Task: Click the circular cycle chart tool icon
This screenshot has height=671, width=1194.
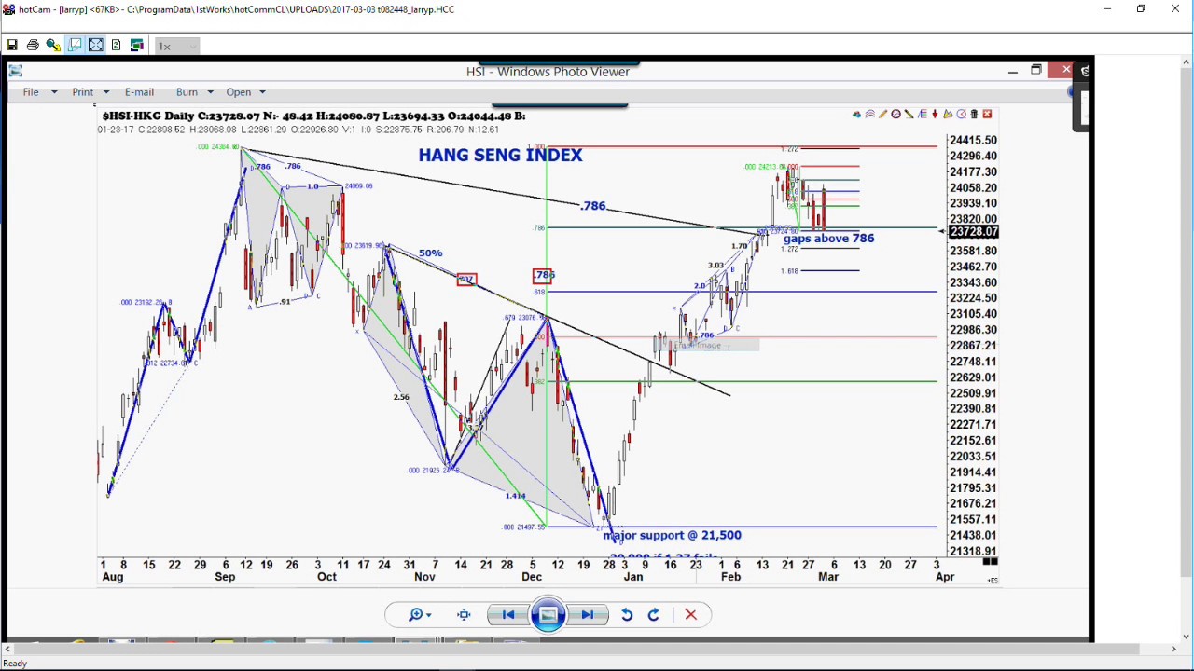Action: (895, 115)
